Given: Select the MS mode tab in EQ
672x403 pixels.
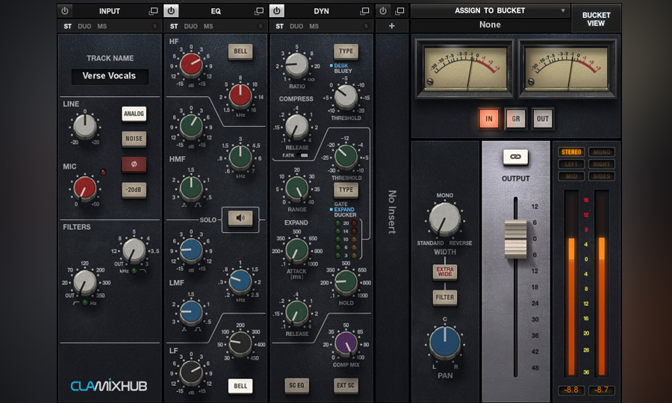Looking at the screenshot, I should click(208, 26).
